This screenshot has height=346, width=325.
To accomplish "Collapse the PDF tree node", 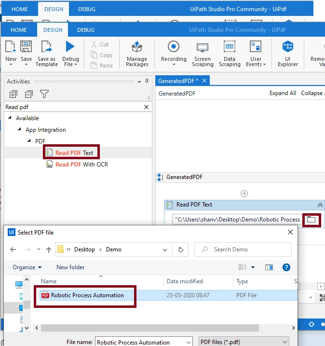I will click(29, 141).
